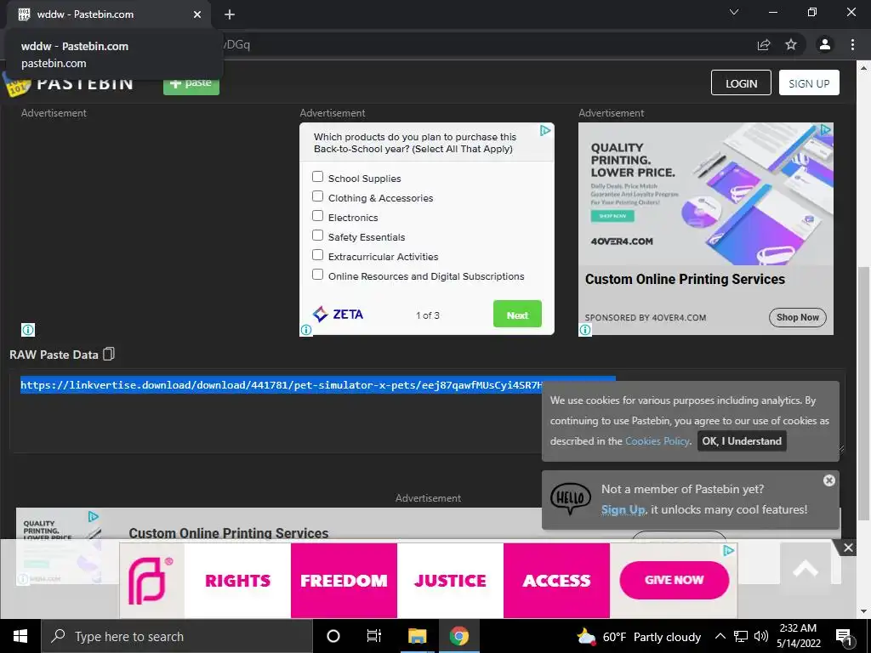Click the page vertical scrollbar thumb
871x653 pixels.
tap(863, 393)
